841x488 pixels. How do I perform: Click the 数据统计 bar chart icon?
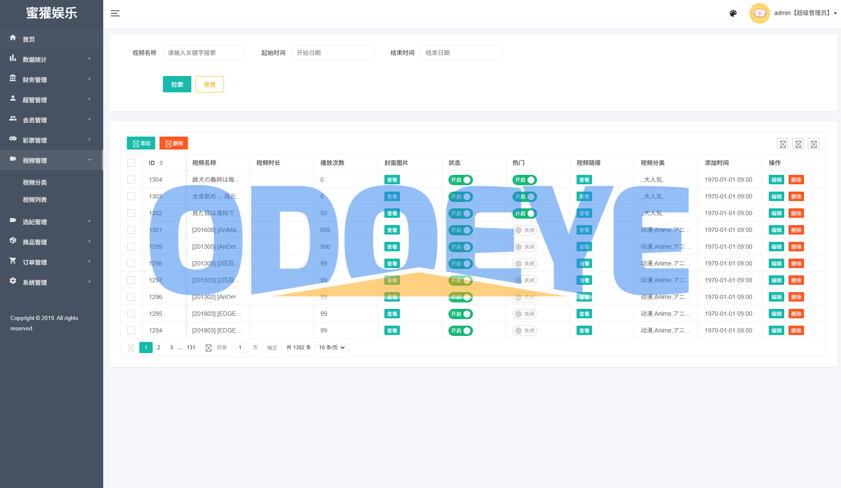coord(13,58)
